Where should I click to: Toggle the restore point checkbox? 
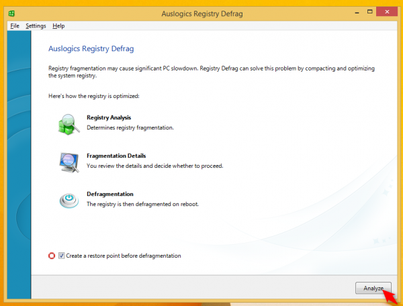coord(61,256)
